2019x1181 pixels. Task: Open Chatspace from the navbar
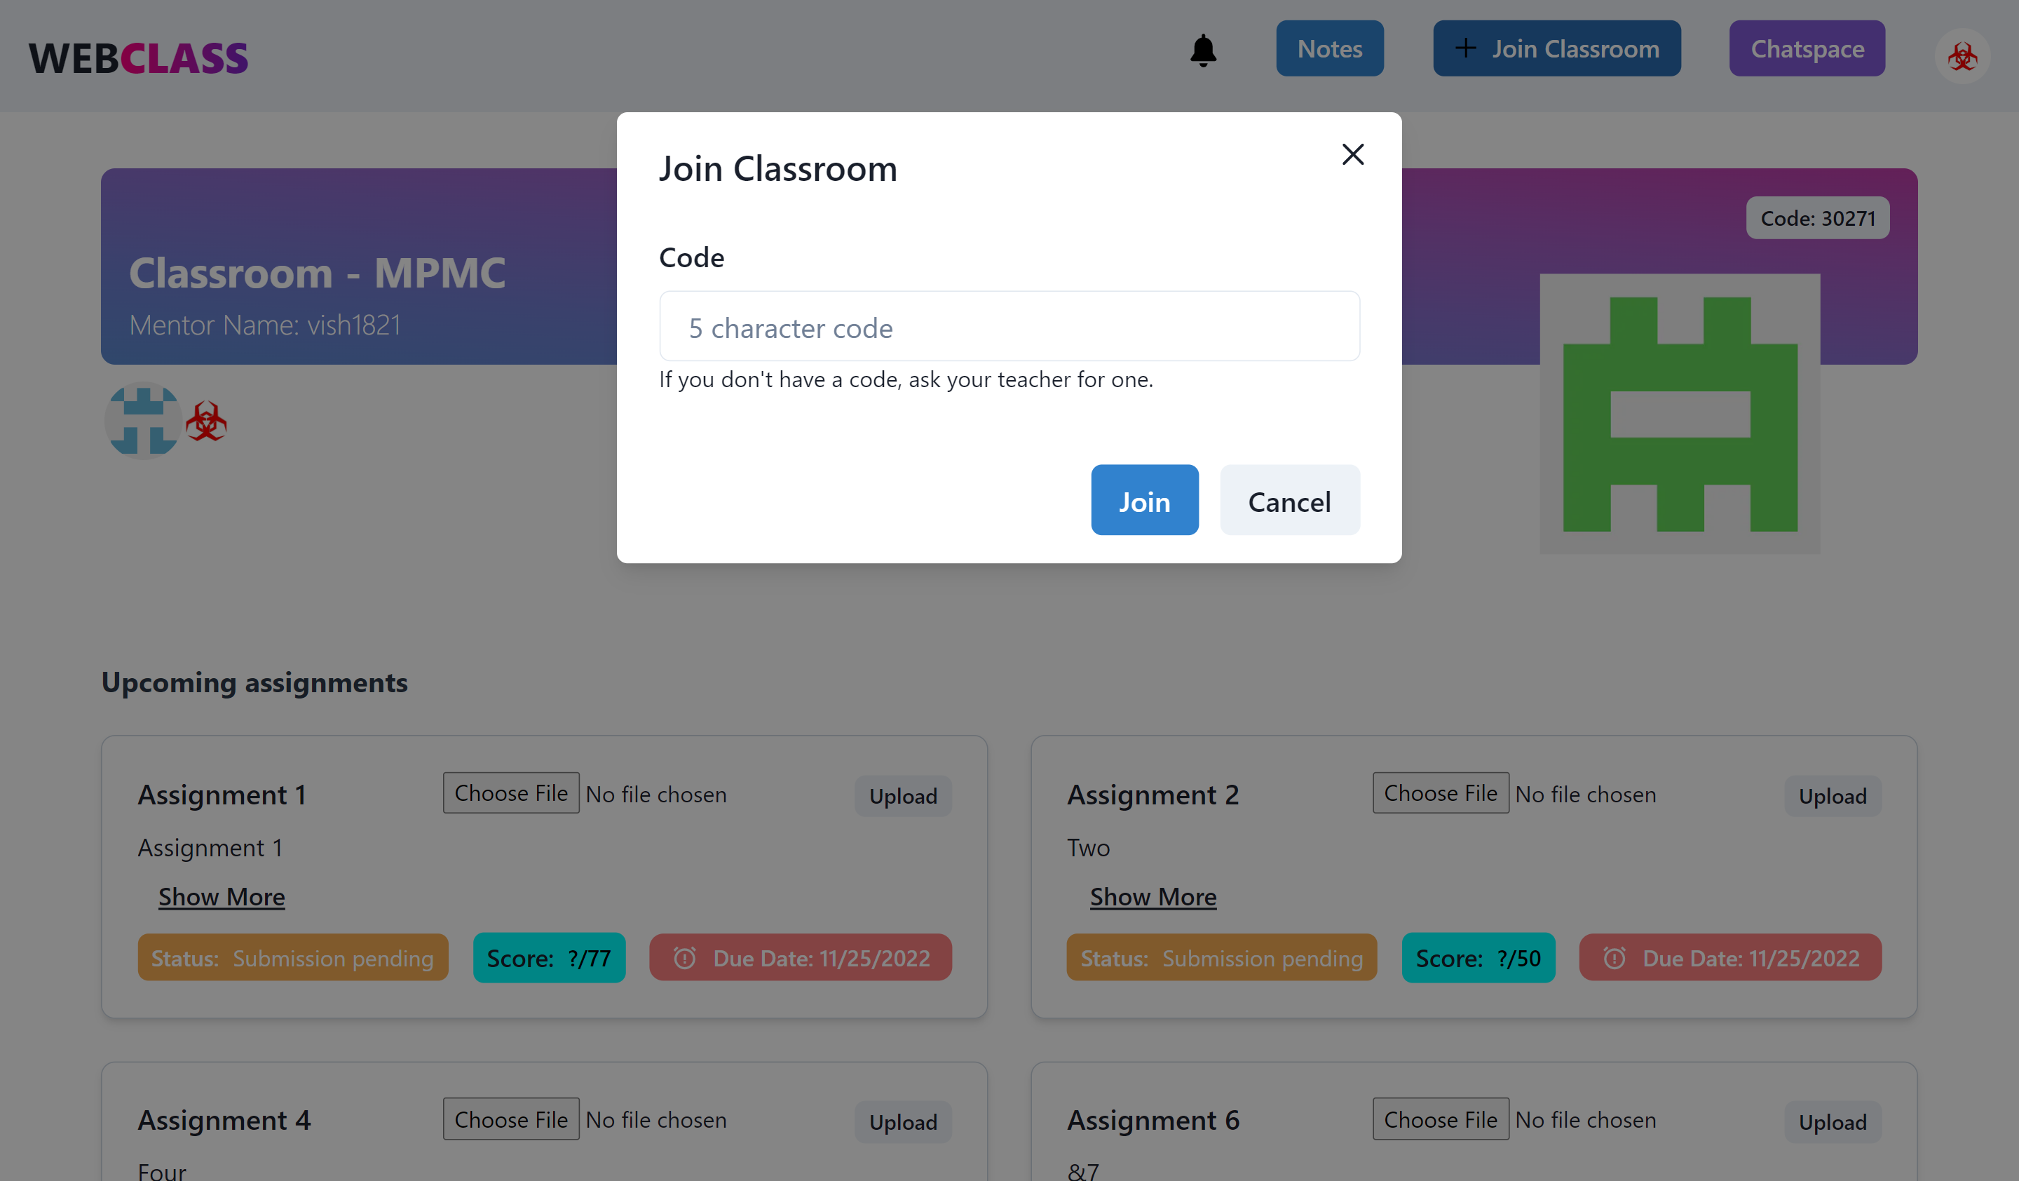[x=1806, y=49]
